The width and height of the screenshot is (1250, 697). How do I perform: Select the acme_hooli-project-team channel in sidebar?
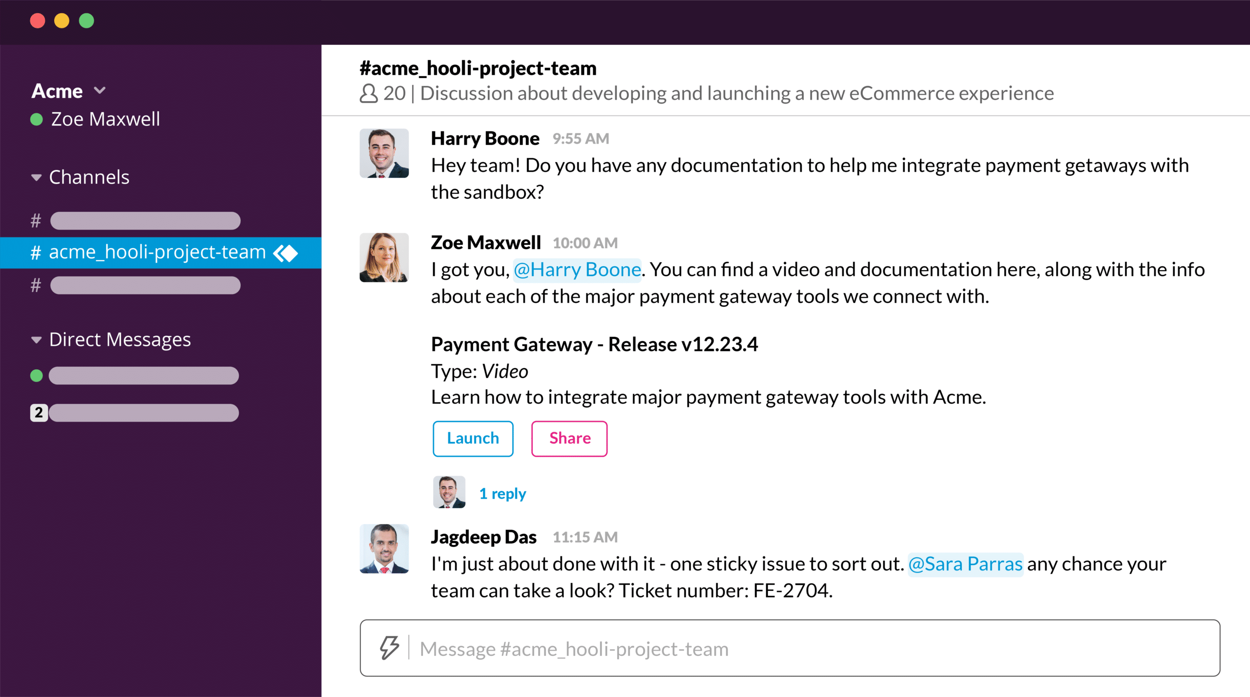[x=161, y=253]
